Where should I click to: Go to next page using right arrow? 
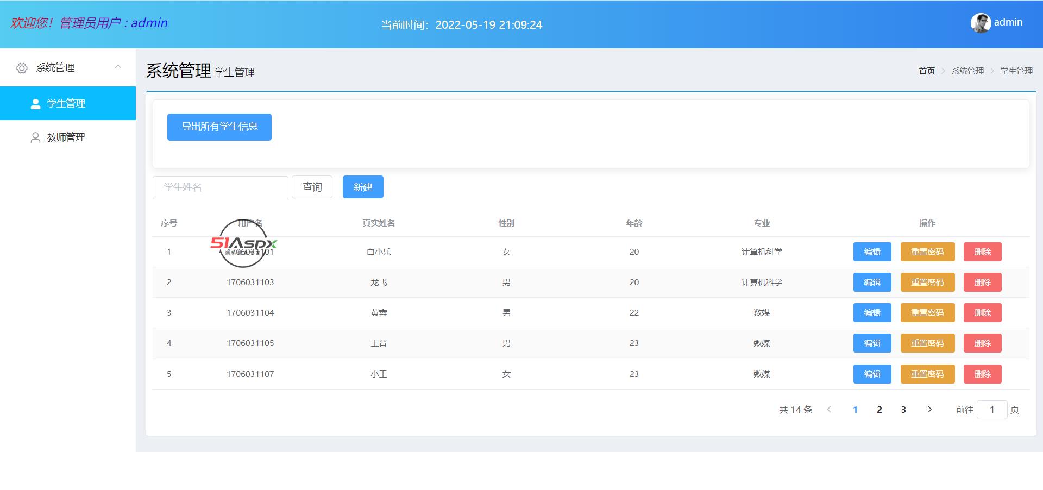point(929,410)
